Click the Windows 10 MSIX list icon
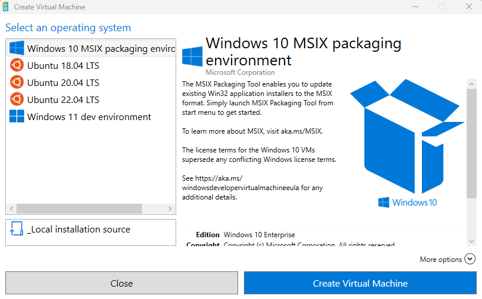Screen dimensions: 482x299 point(16,48)
